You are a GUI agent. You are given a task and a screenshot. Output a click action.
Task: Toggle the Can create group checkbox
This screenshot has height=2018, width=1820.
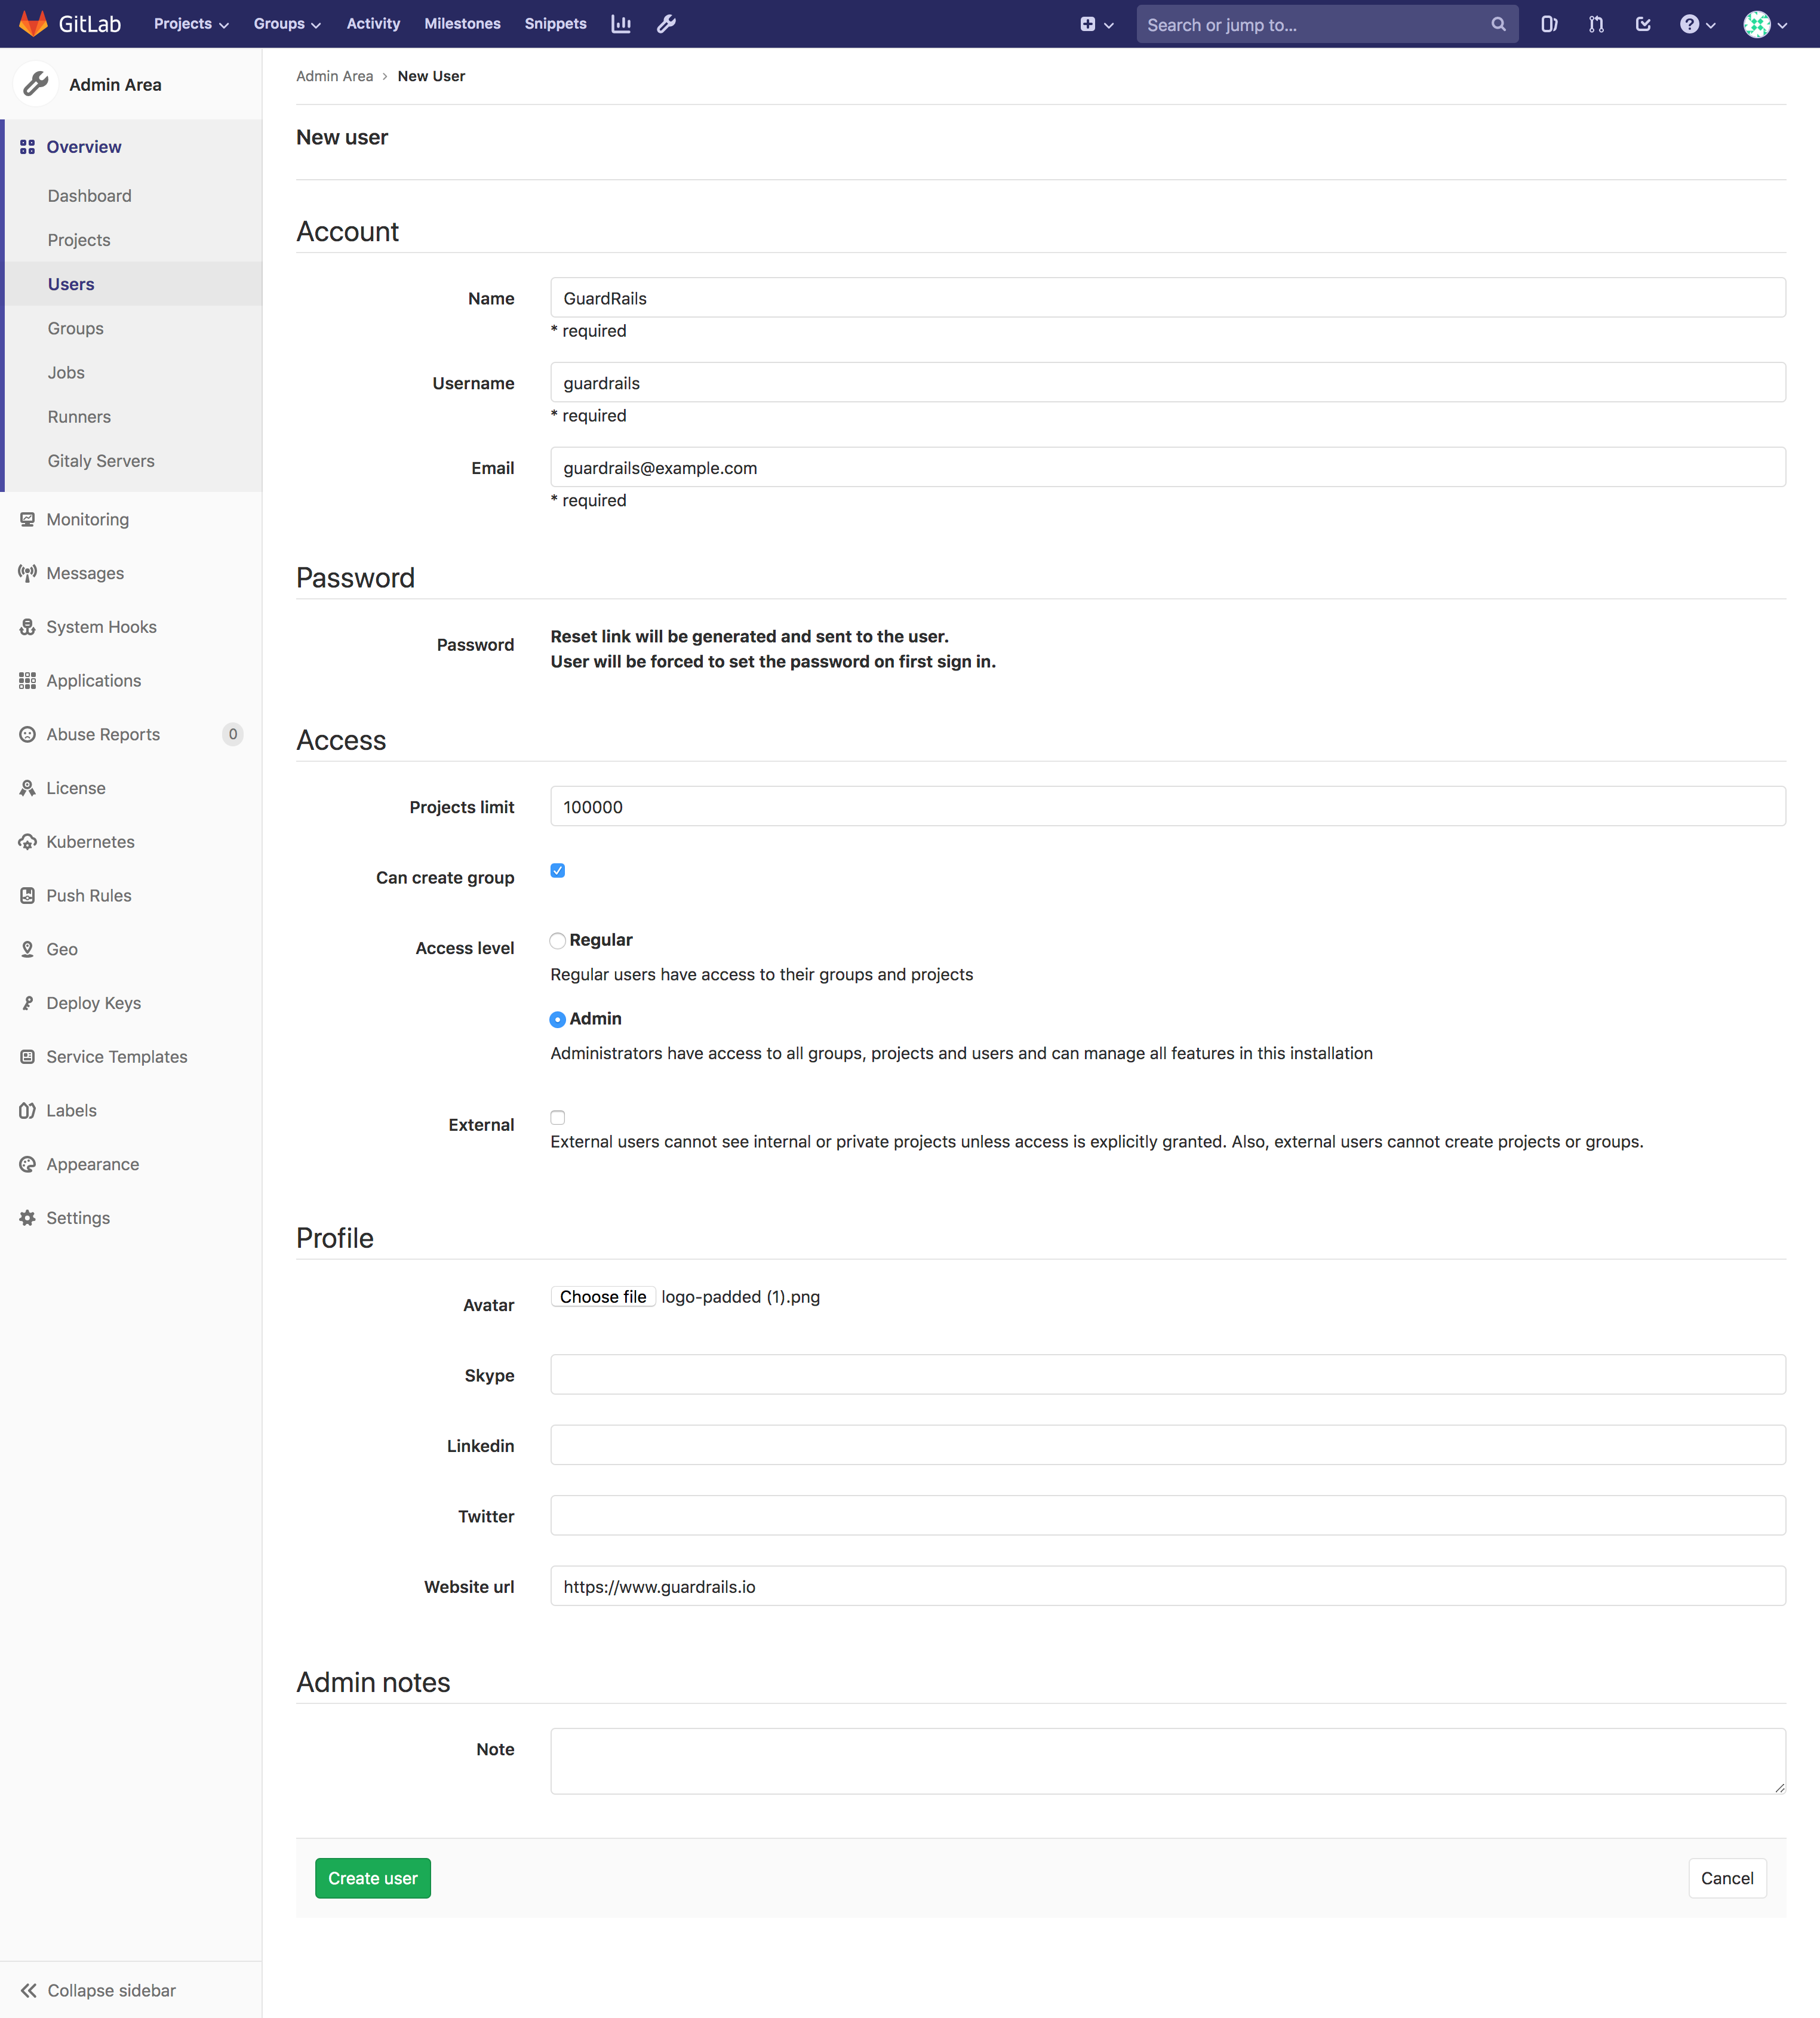(559, 869)
